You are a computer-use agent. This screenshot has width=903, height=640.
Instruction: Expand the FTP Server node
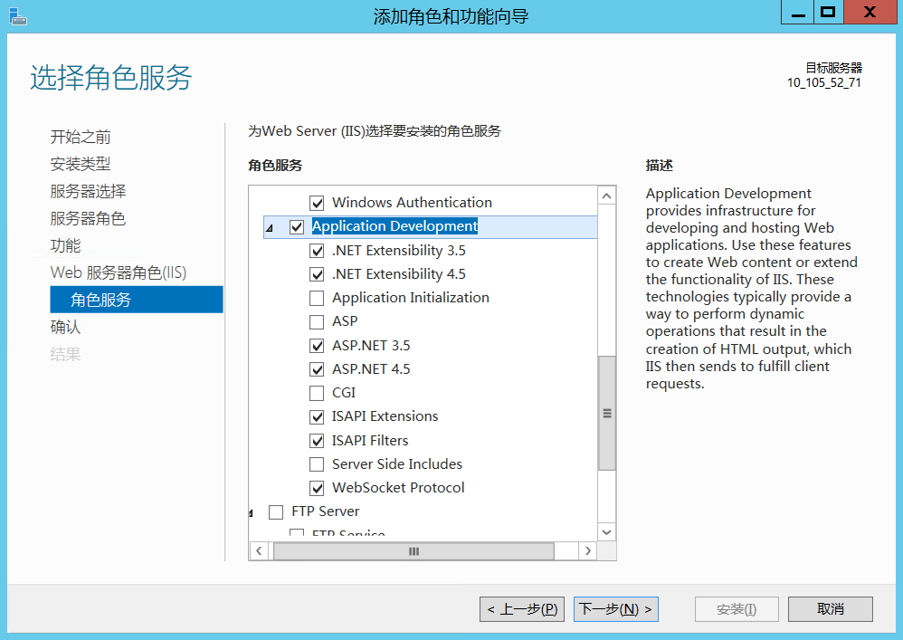point(252,511)
